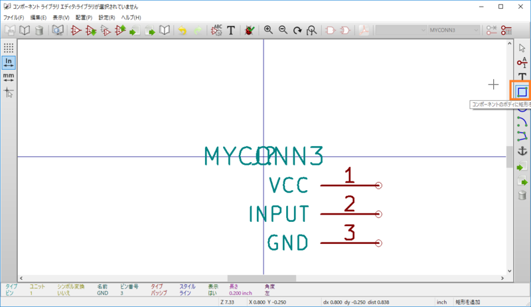Click the VCC pin label on canvas
Image resolution: width=531 pixels, height=307 pixels.
pos(289,185)
